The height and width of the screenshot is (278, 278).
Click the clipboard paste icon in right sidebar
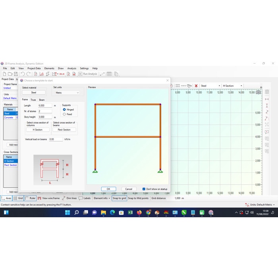(267, 92)
